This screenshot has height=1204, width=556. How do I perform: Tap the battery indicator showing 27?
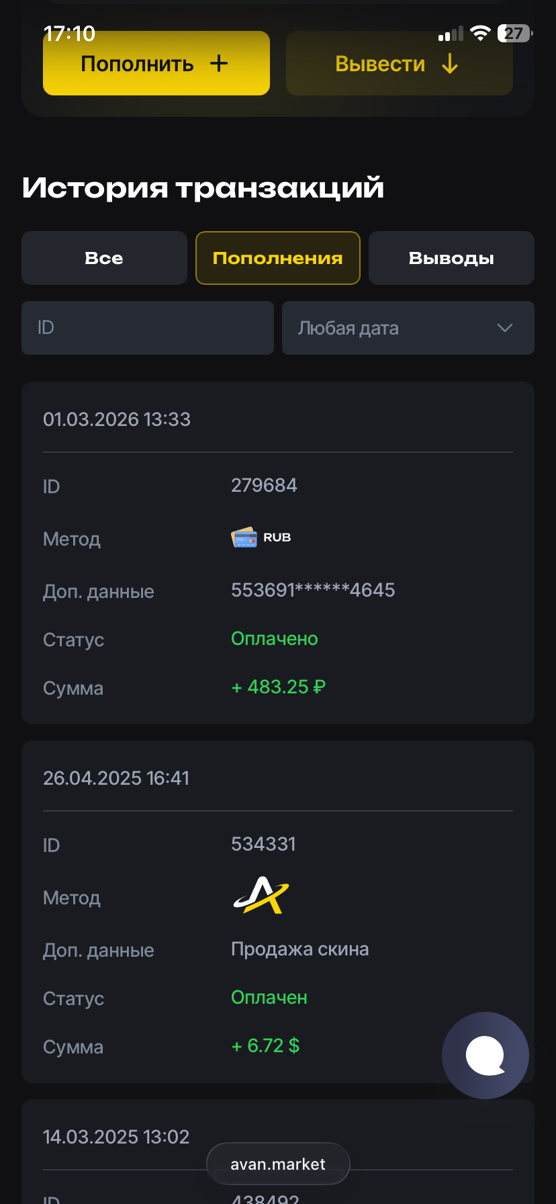point(514,34)
